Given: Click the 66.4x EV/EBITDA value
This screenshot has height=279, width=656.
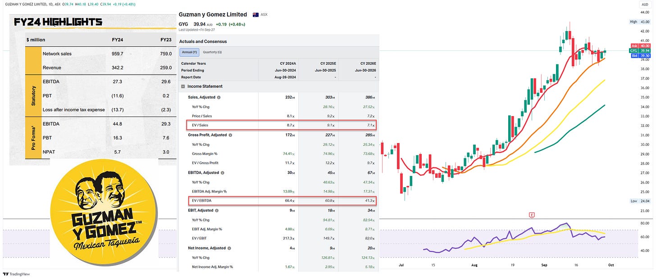Looking at the screenshot, I should pyautogui.click(x=290, y=201).
